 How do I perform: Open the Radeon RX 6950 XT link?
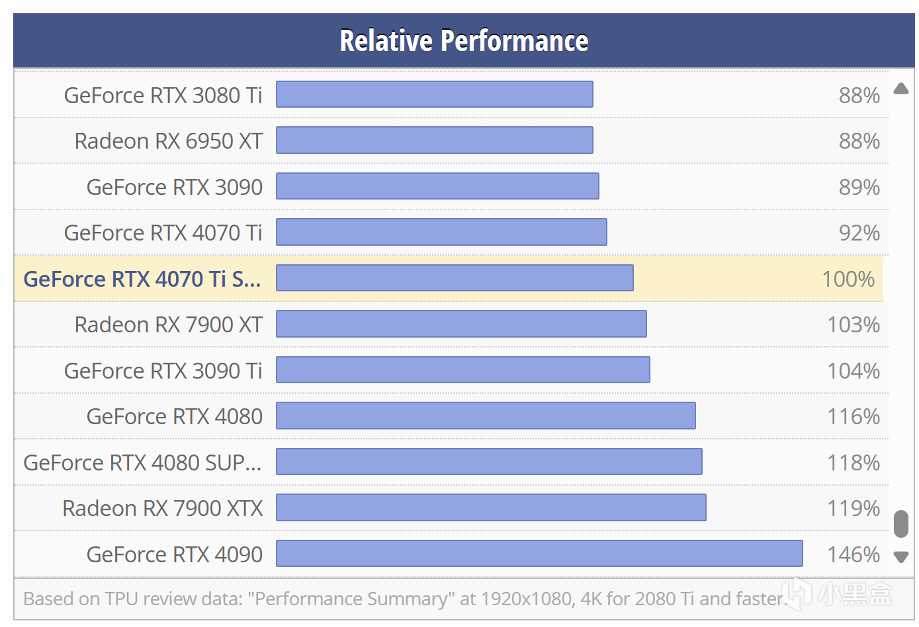(168, 141)
